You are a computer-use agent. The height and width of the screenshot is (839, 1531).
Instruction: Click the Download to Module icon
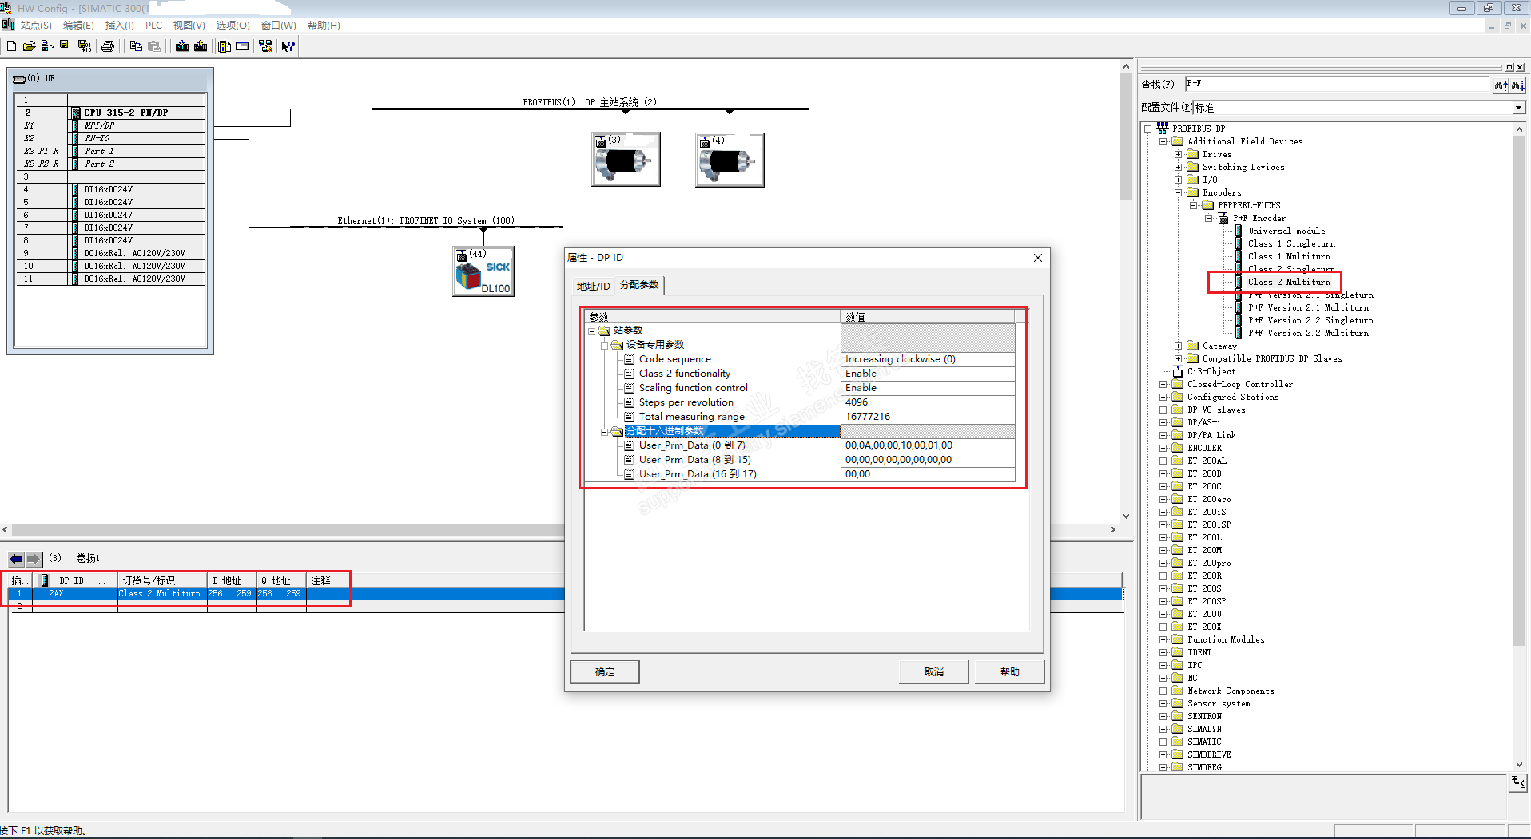click(182, 46)
